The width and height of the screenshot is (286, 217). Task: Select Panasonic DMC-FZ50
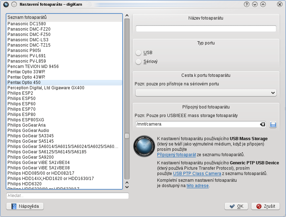click(x=64, y=35)
